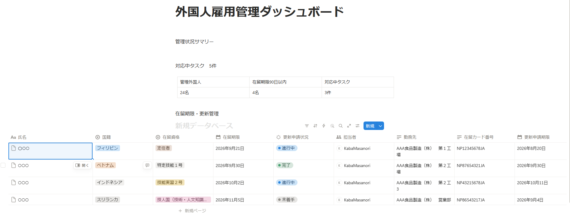This screenshot has width=570, height=218.
Task: Click the 更新申請期限 column header
Action: 540,137
